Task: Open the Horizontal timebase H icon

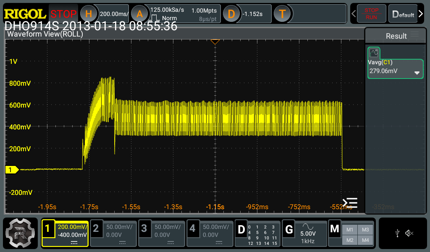Action: pyautogui.click(x=88, y=14)
